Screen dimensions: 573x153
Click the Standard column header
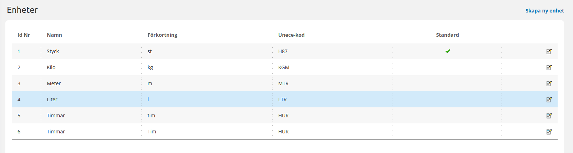(x=447, y=35)
